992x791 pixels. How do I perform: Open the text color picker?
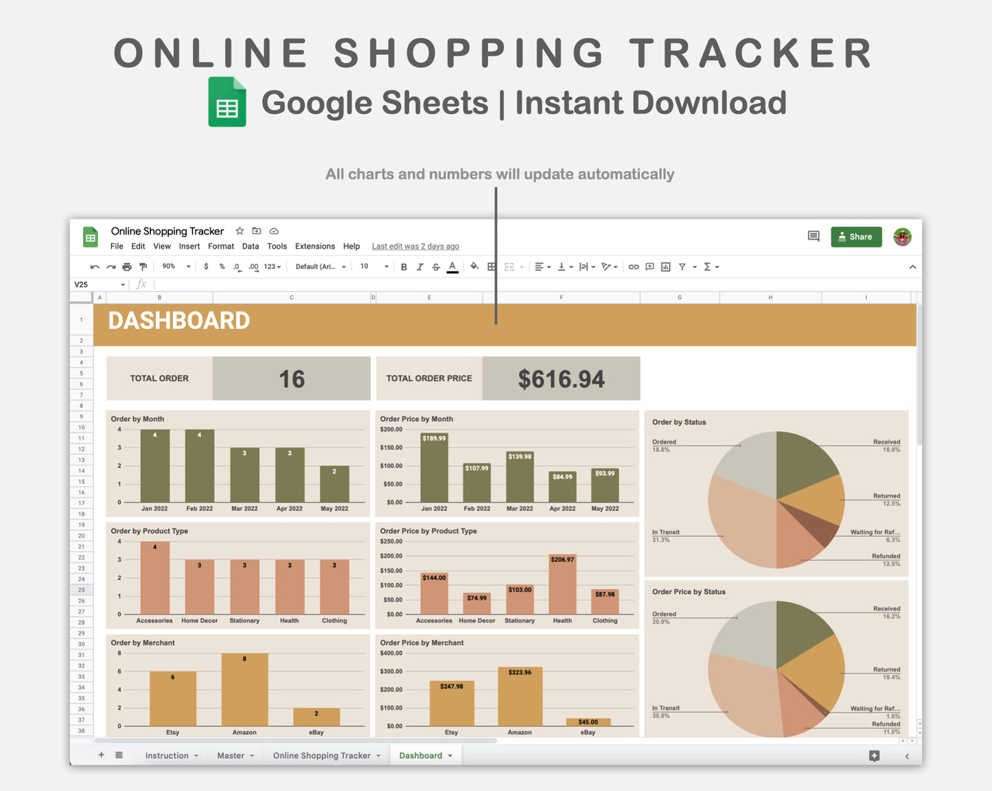click(452, 266)
